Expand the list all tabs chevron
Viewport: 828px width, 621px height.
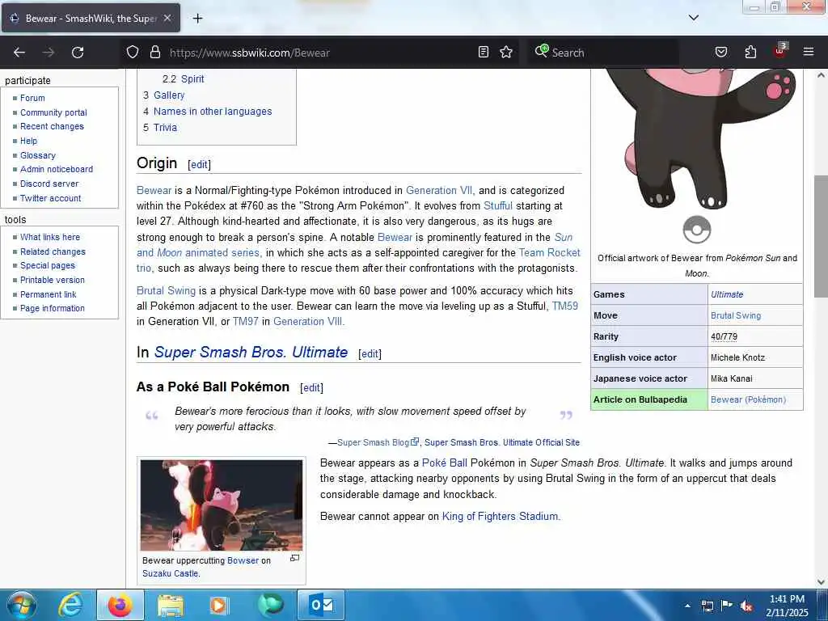tap(694, 18)
